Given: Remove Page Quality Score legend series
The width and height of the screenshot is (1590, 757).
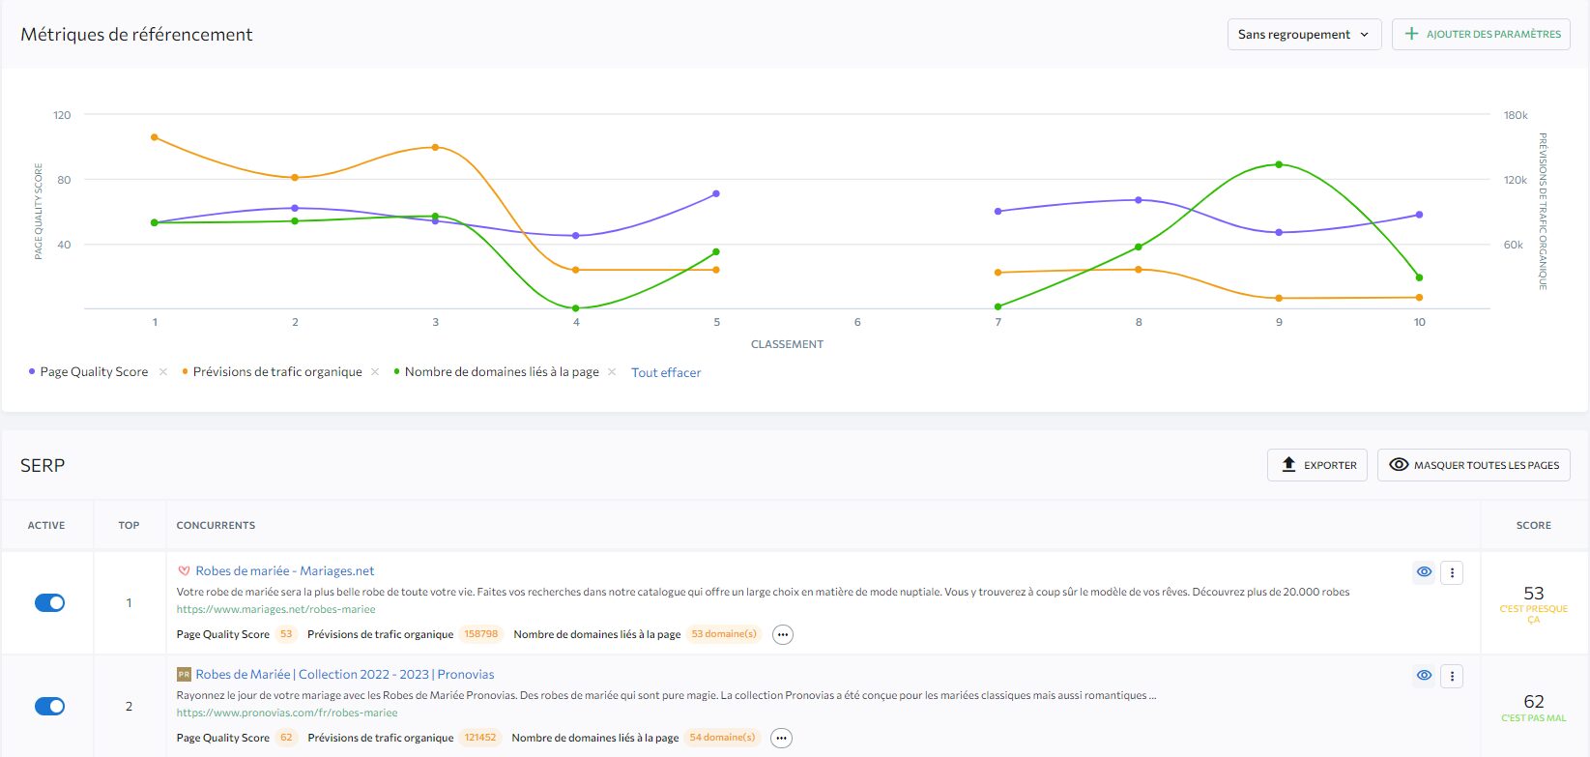Looking at the screenshot, I should coord(163,372).
